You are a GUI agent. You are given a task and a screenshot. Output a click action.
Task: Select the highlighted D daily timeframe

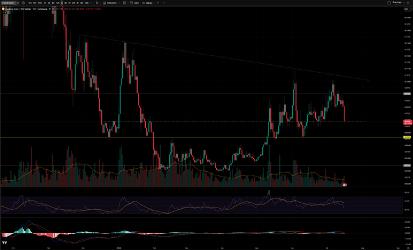click(61, 3)
